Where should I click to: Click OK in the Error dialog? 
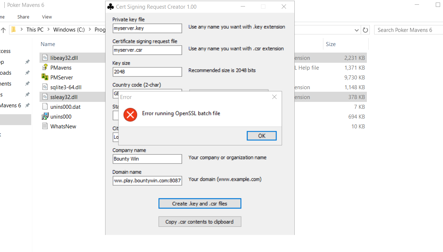[x=262, y=136]
